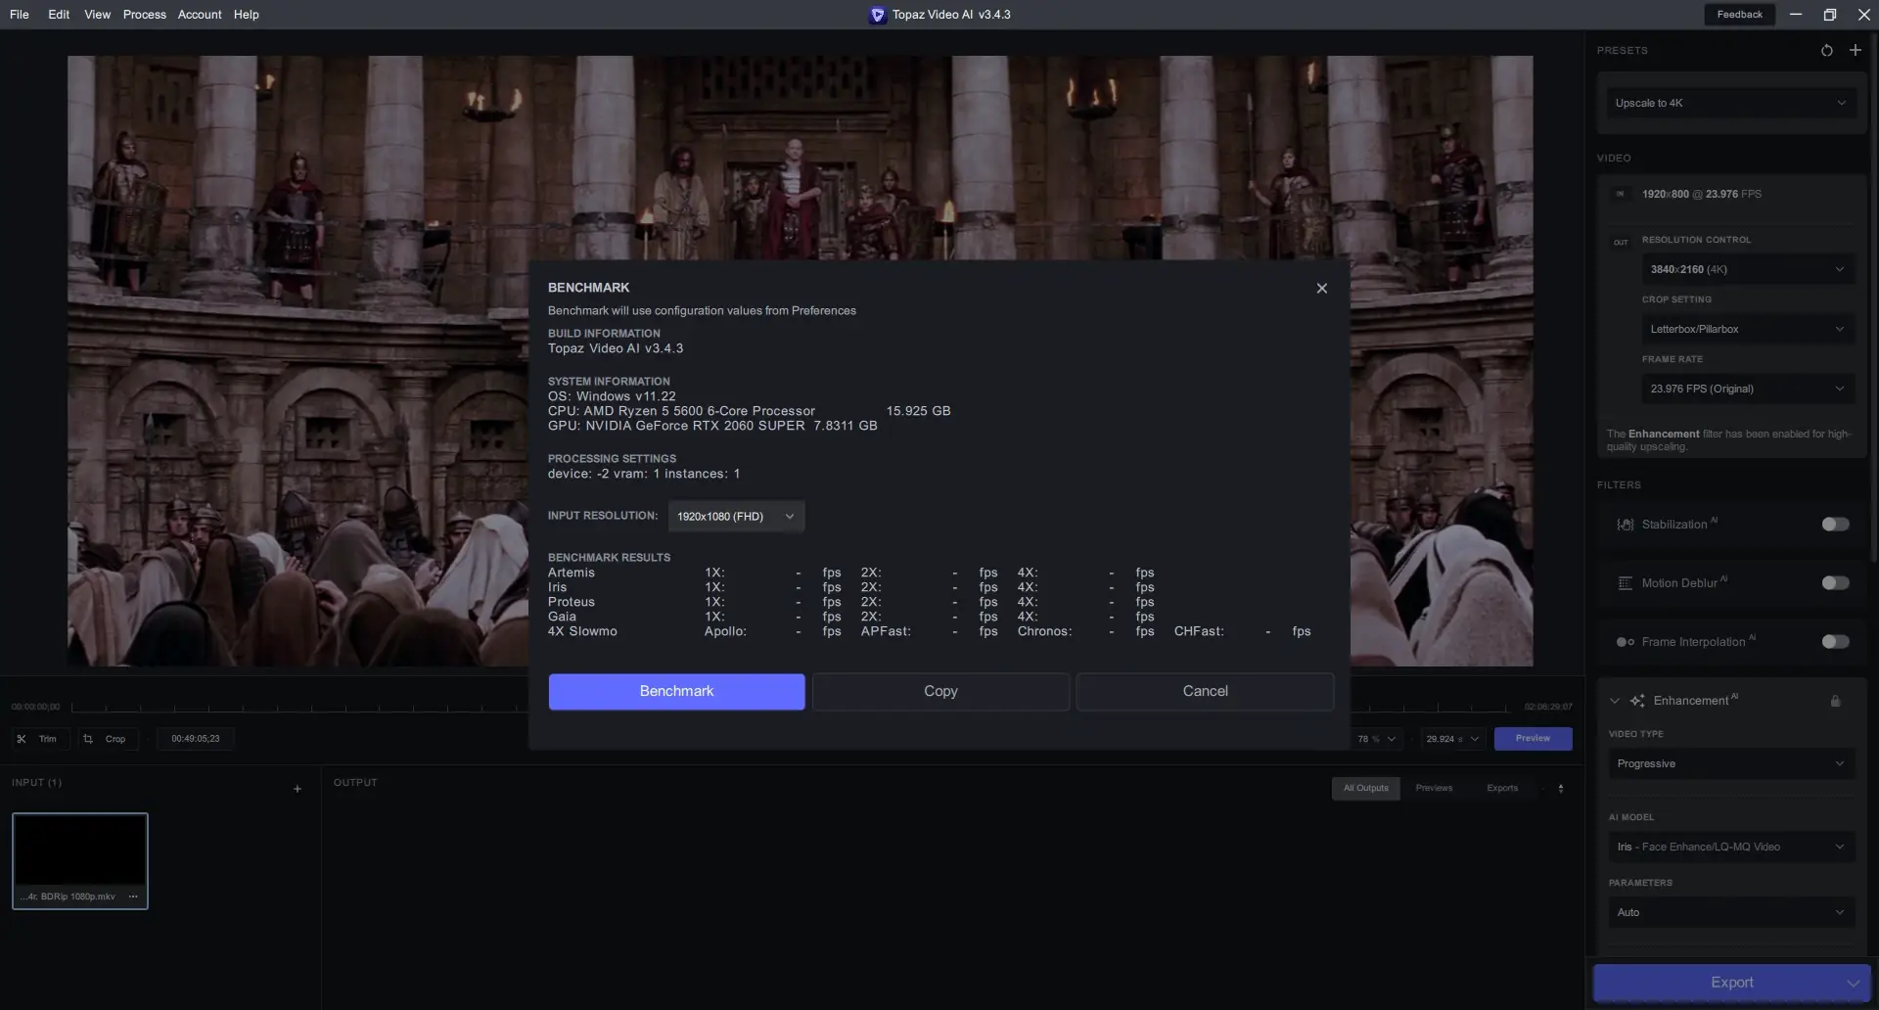Open the three-dot menu on the mkv thumbnail
The height and width of the screenshot is (1010, 1879).
[x=133, y=896]
